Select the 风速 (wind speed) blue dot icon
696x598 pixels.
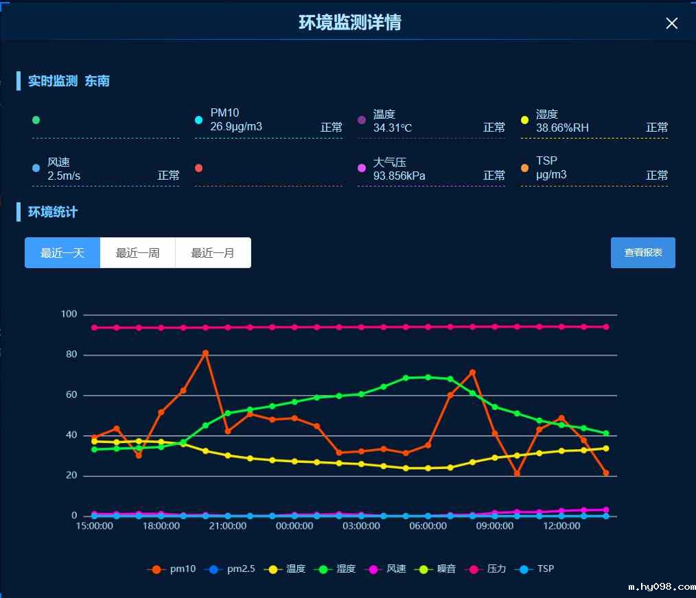click(x=35, y=168)
